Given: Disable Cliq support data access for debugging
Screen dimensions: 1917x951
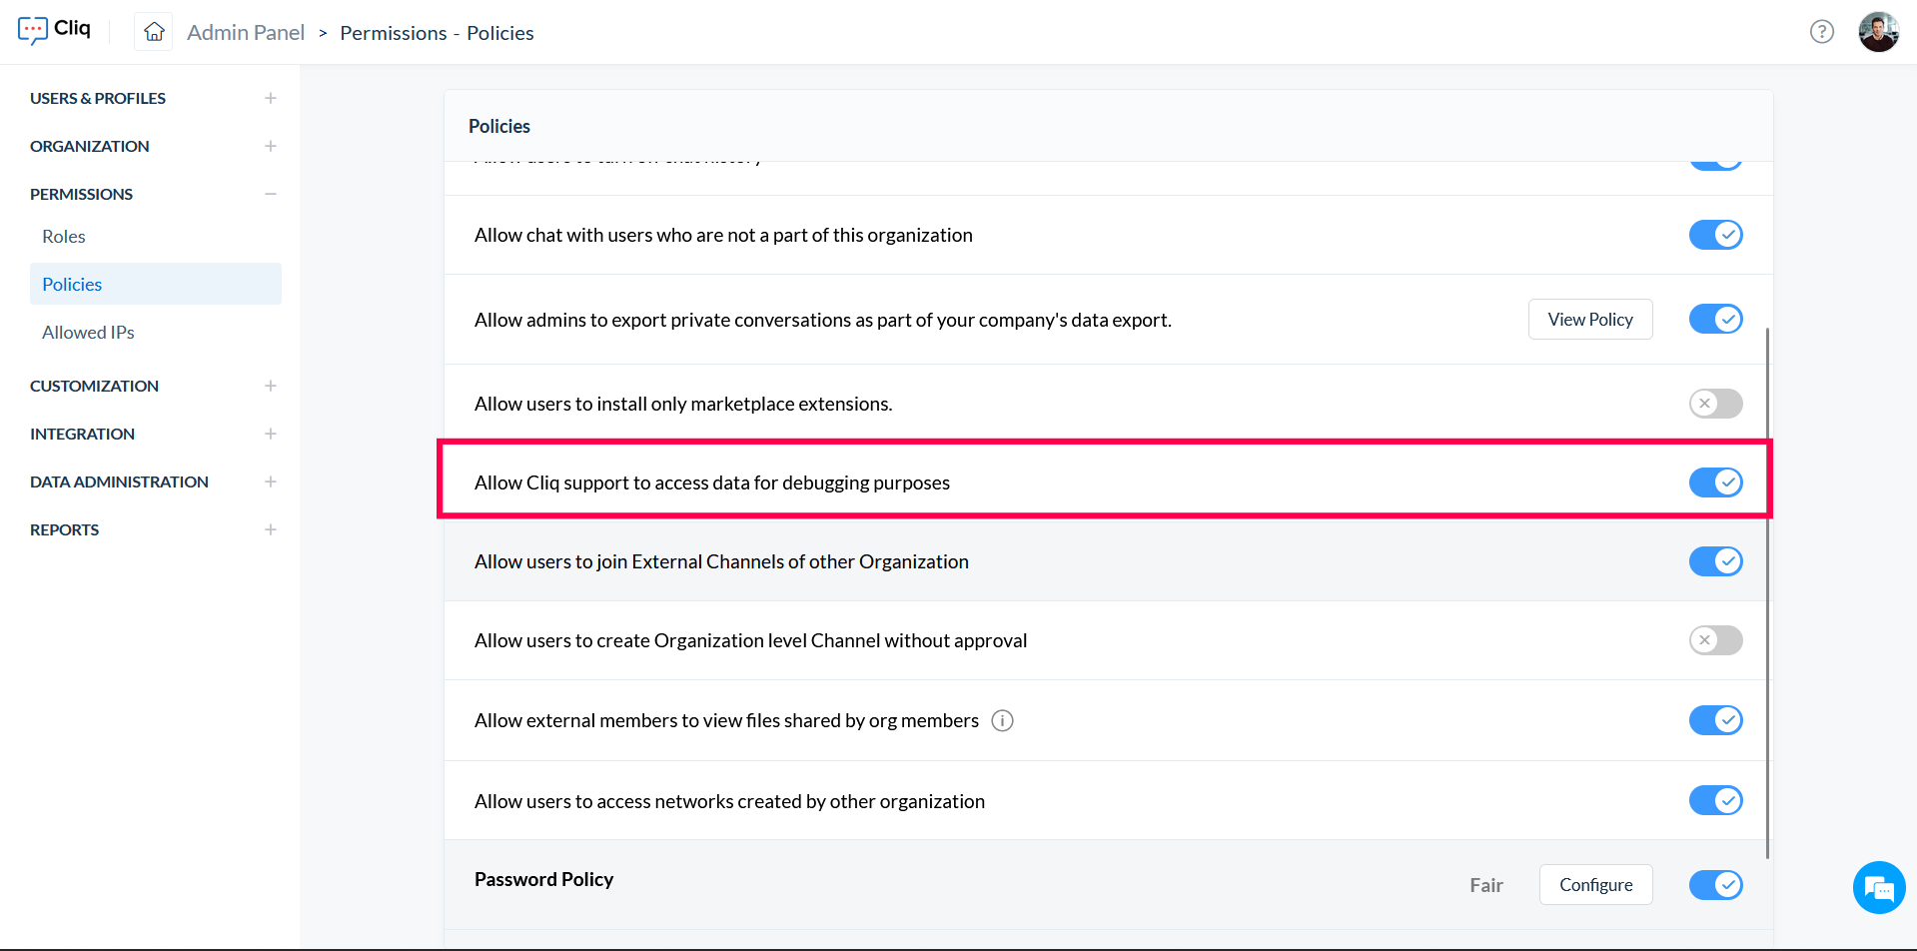Looking at the screenshot, I should point(1715,482).
